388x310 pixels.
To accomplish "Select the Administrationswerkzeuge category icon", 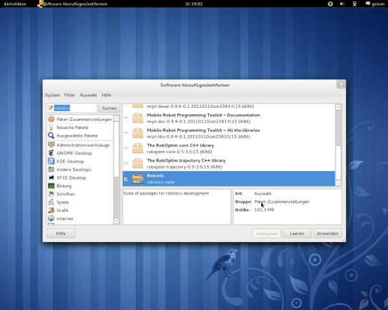I will click(x=51, y=145).
